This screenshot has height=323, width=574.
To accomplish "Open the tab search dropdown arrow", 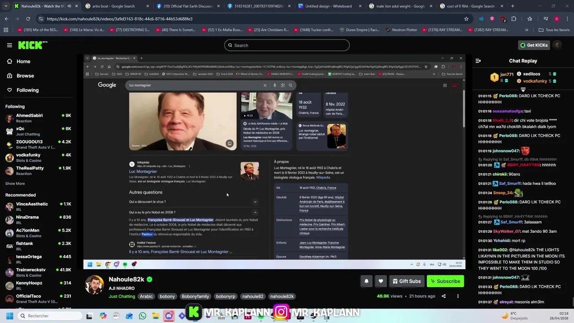I will pos(5,6).
